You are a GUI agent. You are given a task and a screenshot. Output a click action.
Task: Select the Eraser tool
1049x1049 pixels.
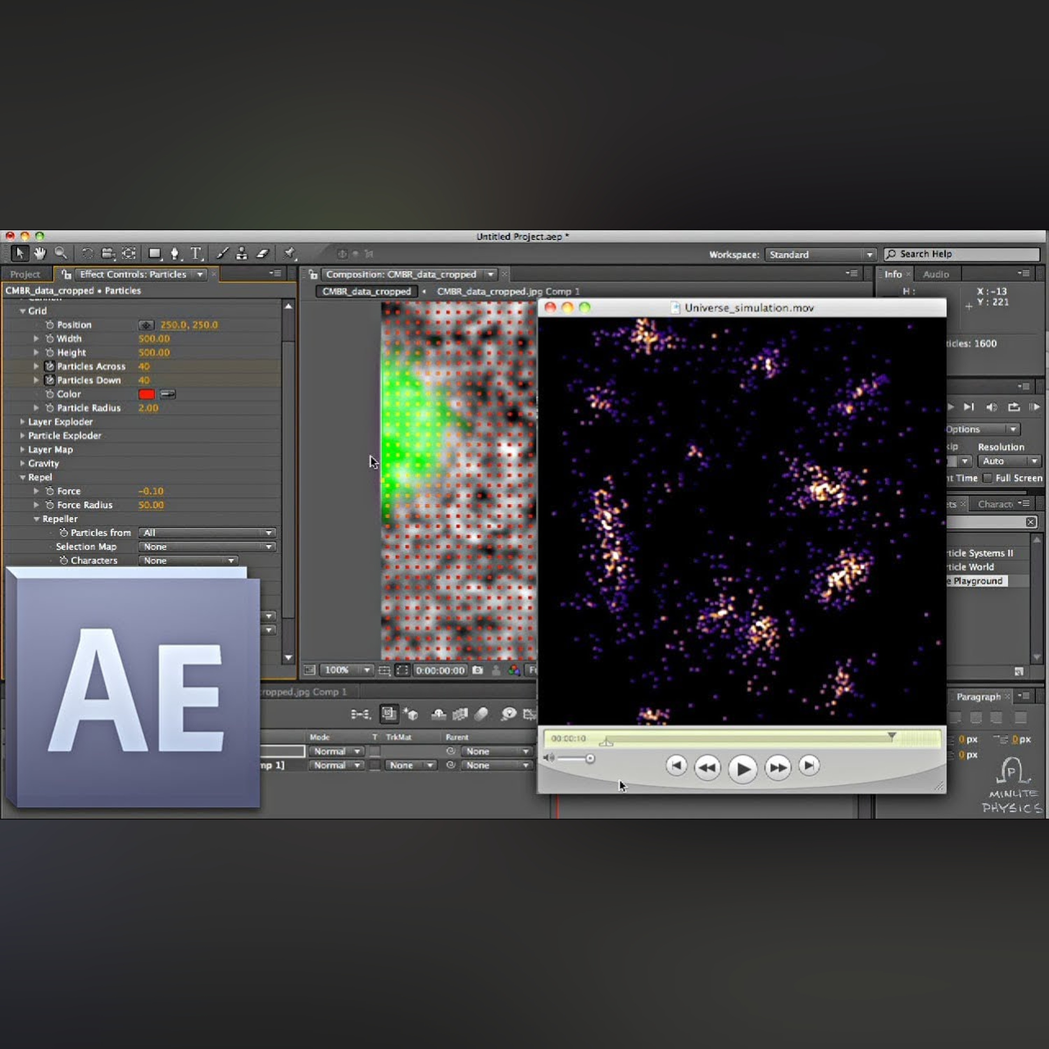pos(263,254)
